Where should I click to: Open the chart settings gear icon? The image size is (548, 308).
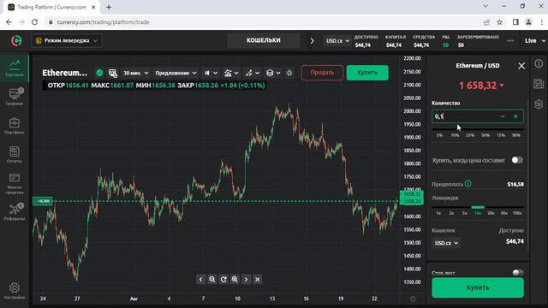tap(289, 73)
